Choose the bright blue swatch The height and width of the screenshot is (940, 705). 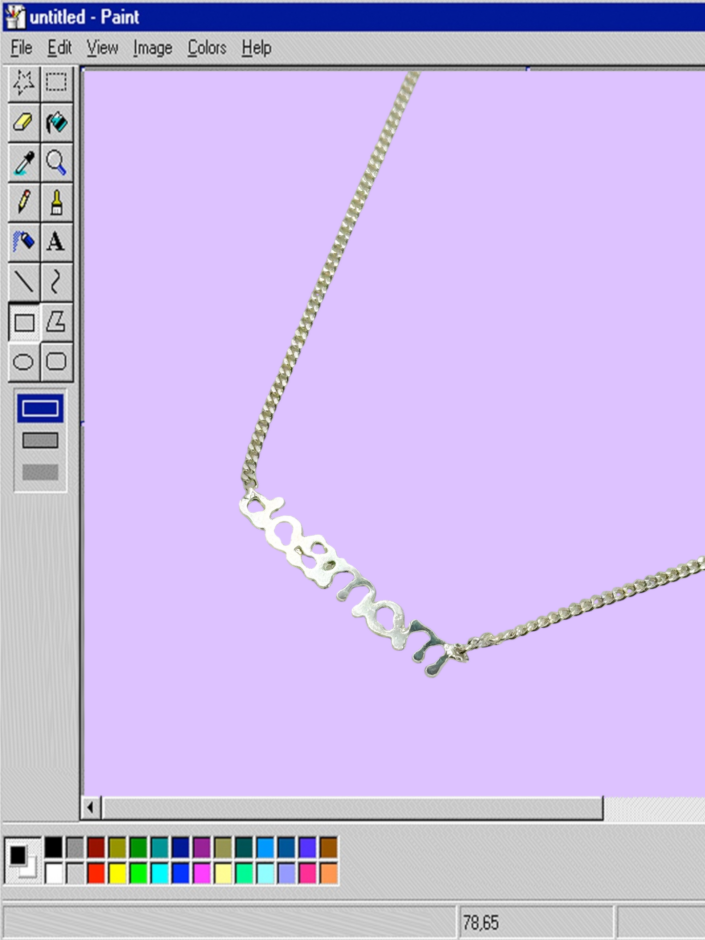181,873
